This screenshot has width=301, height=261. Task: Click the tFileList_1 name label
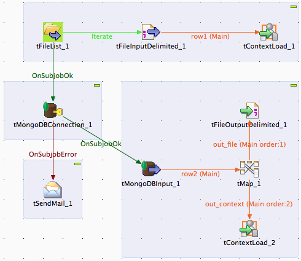53,46
